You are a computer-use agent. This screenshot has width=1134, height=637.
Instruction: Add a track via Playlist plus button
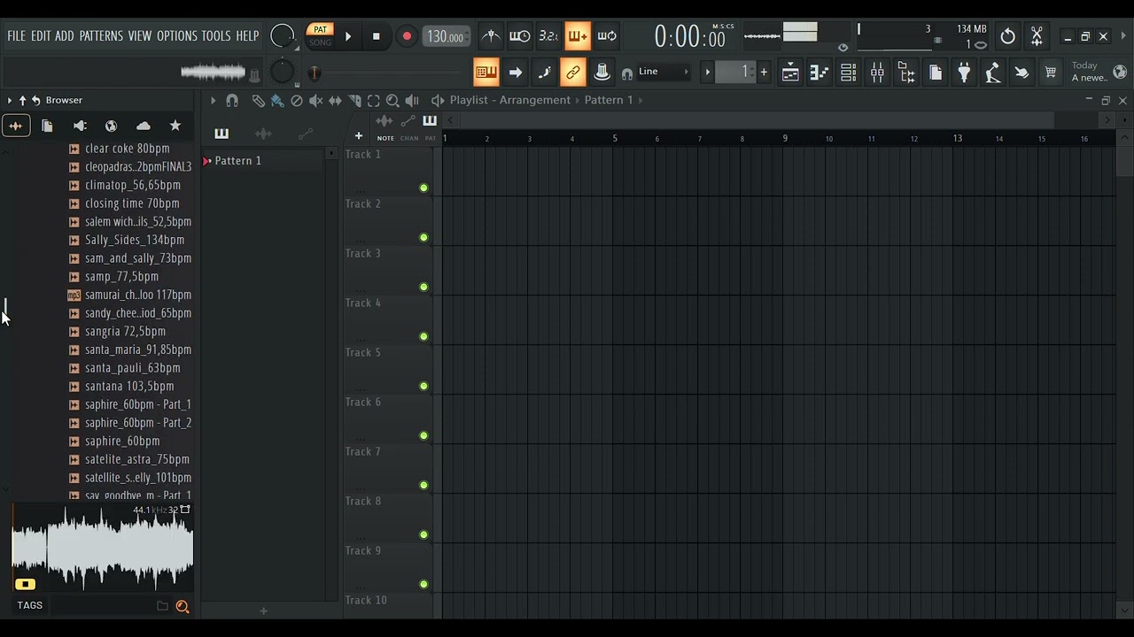click(359, 136)
